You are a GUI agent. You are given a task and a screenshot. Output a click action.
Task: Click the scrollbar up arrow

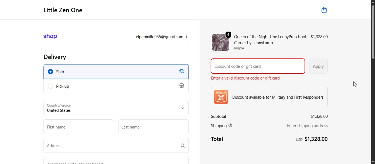point(373,2)
